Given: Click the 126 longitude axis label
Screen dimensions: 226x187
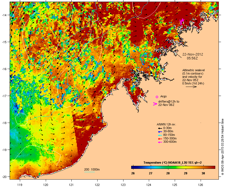Looking at the screenshot, I should click(201, 185).
